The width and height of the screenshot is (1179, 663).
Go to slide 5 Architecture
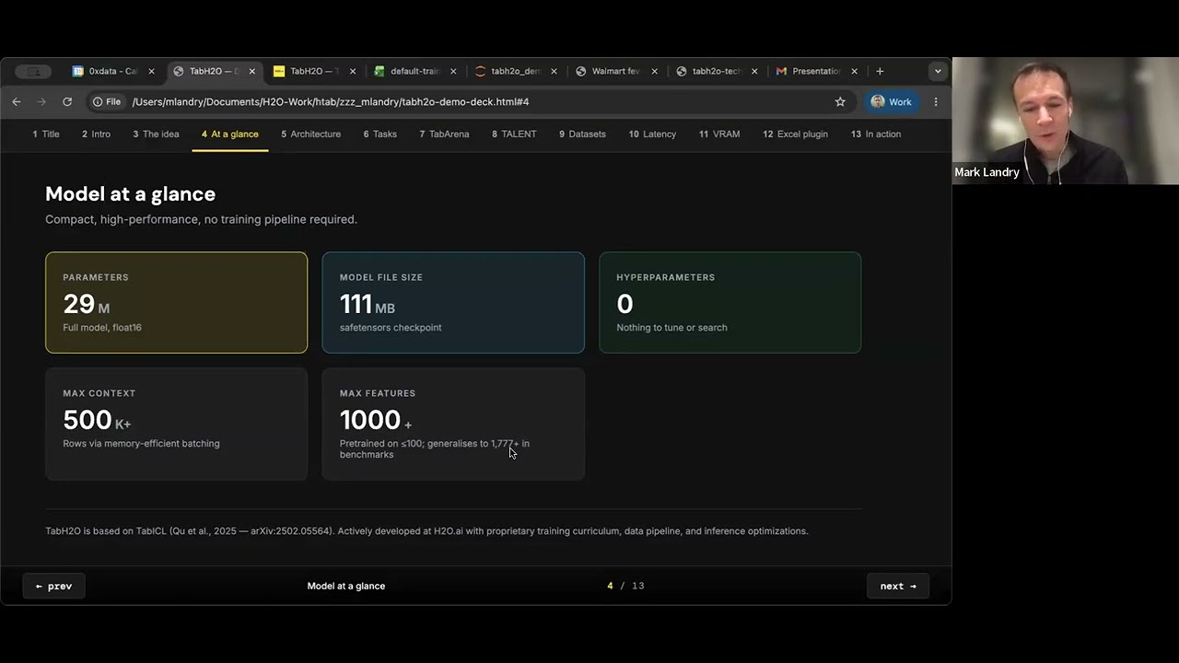click(x=311, y=134)
